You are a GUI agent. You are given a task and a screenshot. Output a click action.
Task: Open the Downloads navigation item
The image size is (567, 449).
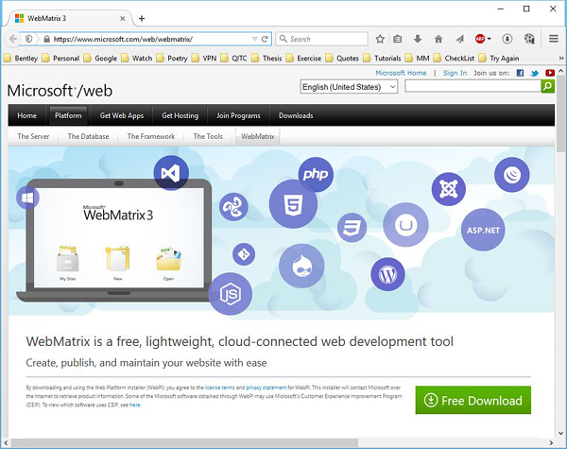tap(296, 115)
